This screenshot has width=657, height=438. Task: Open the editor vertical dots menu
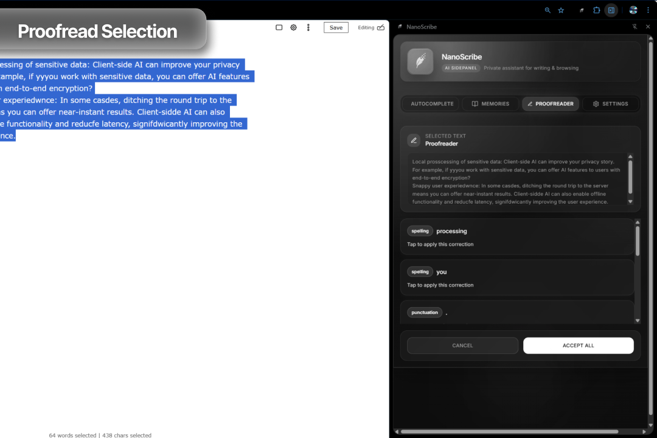308,27
